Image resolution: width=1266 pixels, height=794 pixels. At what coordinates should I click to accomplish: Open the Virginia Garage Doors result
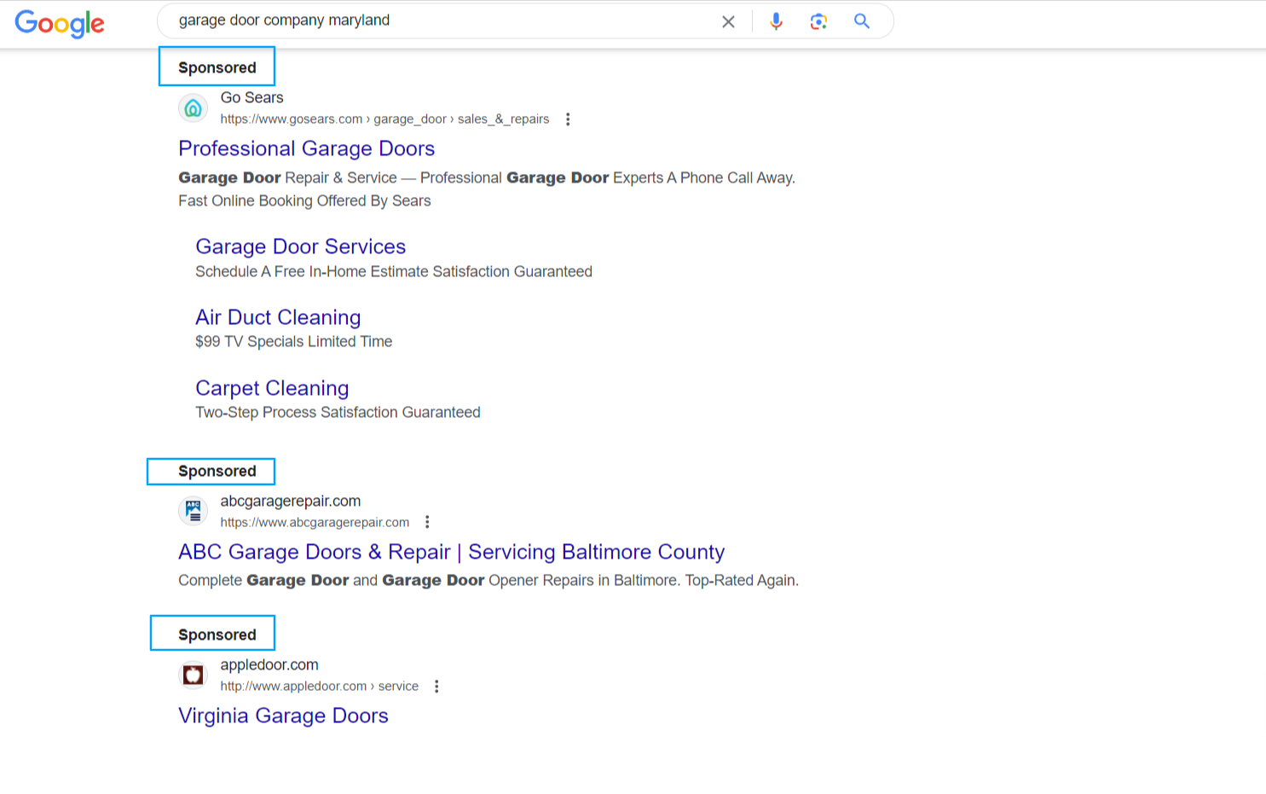(283, 716)
